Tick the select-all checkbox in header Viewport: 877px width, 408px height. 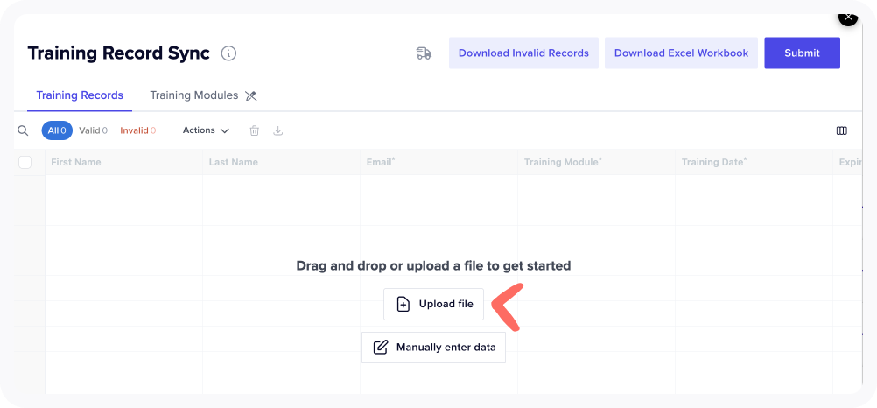[x=25, y=162]
